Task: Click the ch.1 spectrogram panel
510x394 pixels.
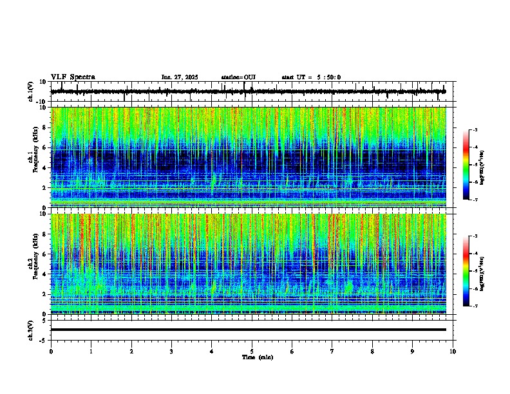Action: coord(249,157)
